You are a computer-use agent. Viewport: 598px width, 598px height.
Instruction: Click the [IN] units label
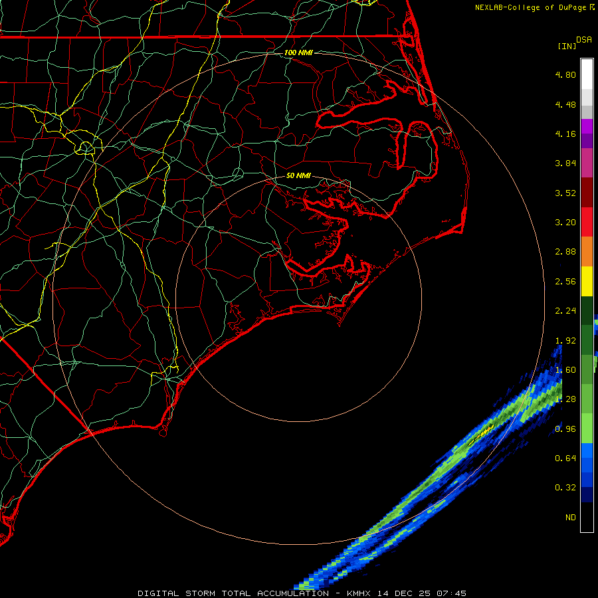(x=567, y=46)
